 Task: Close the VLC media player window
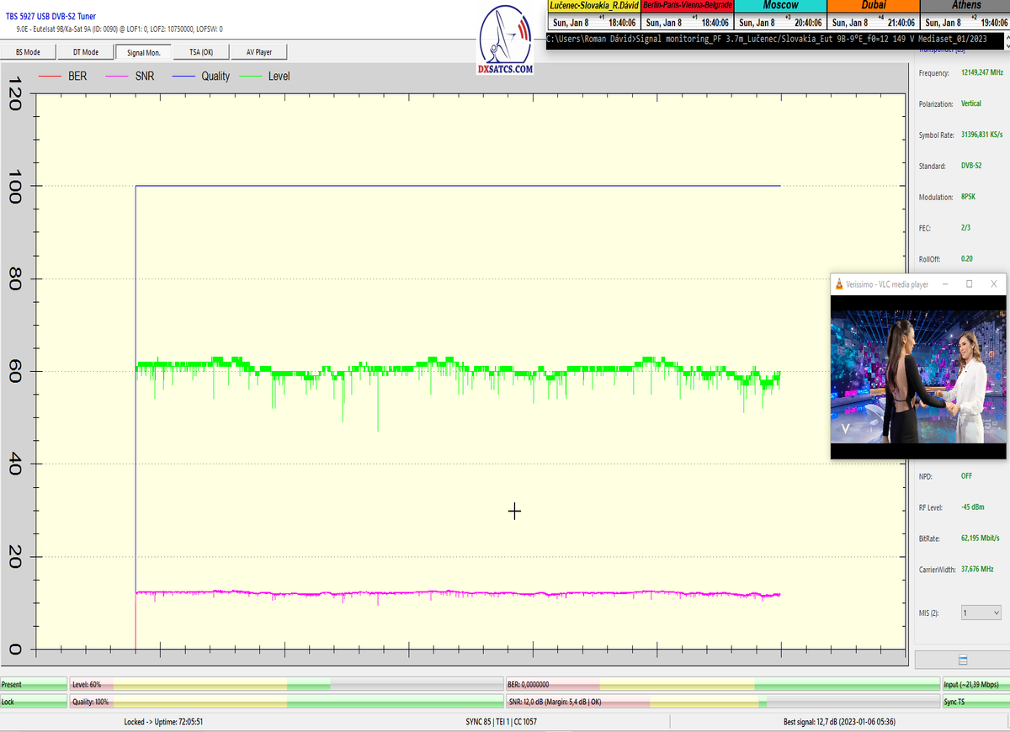994,284
